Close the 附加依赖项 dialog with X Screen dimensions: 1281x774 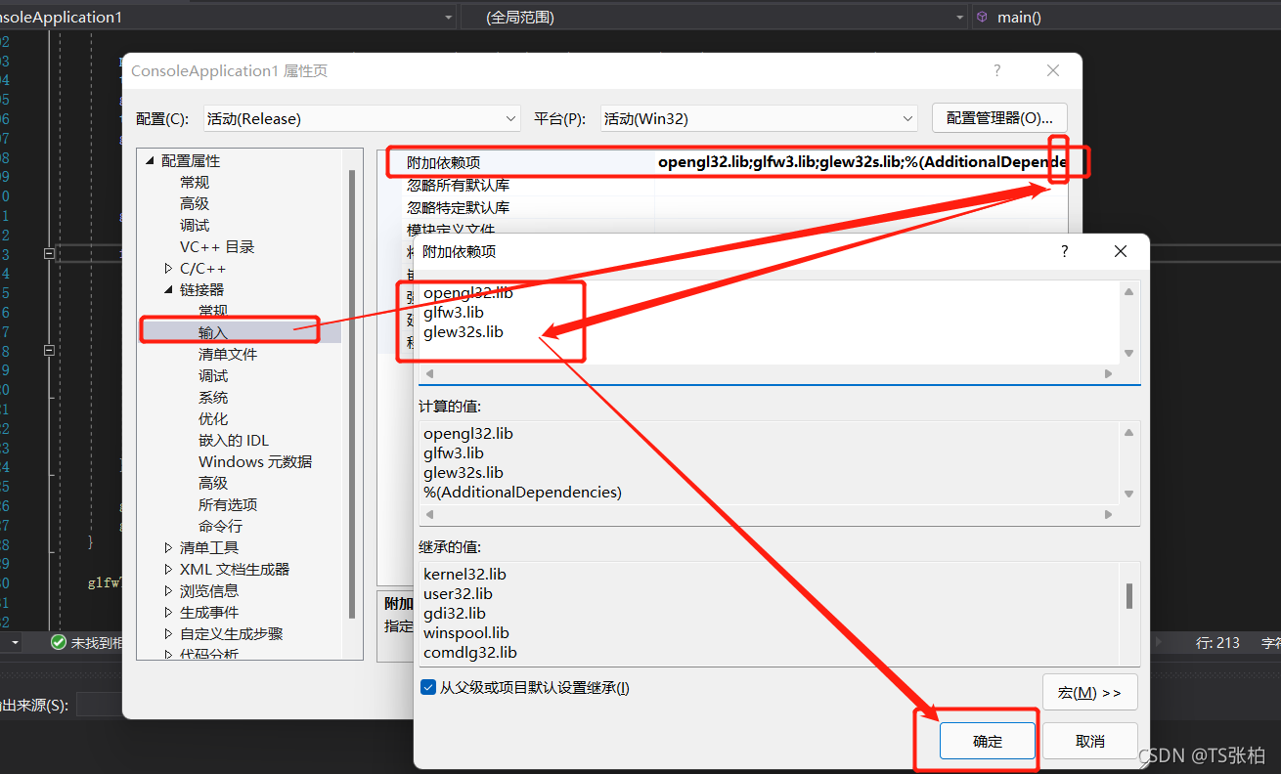tap(1121, 251)
